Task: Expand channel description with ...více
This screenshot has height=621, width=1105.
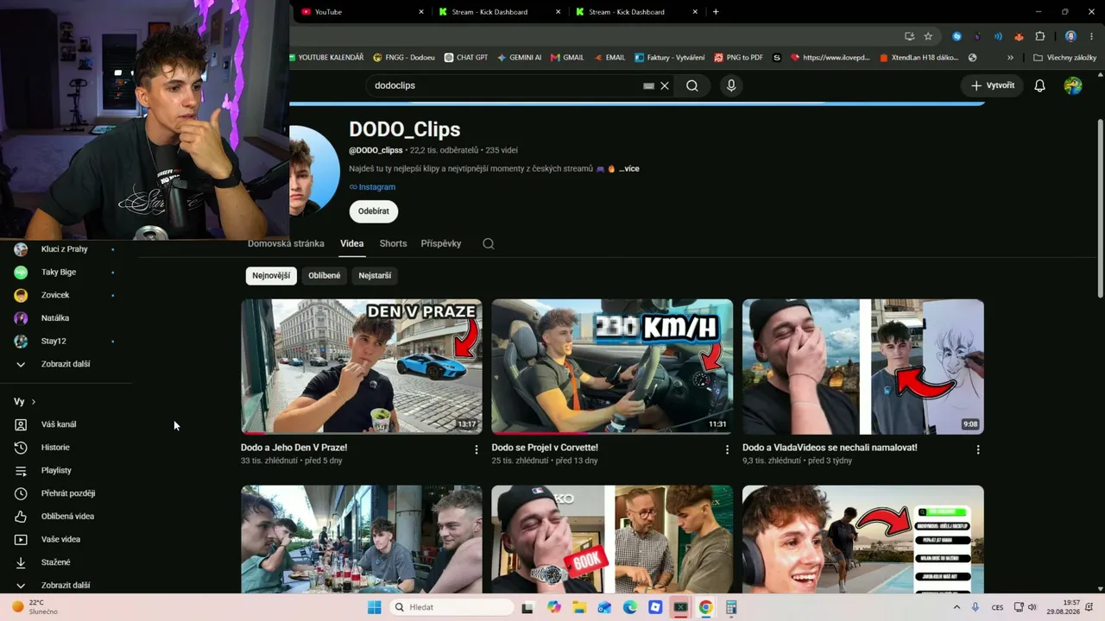Action: click(x=629, y=169)
